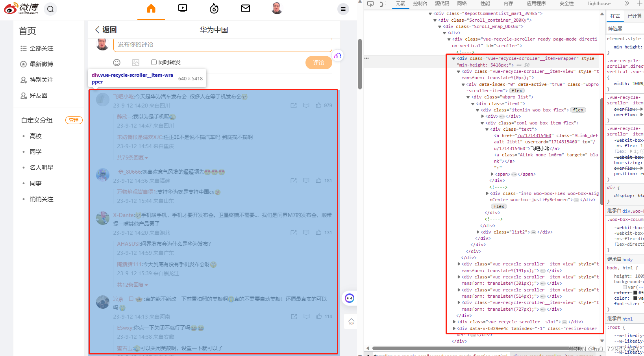This screenshot has width=644, height=356.
Task: Open the video section icon in header
Action: [183, 8]
